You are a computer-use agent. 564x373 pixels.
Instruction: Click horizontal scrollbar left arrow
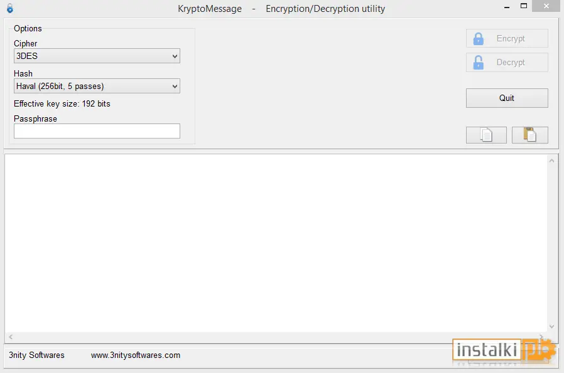point(11,337)
